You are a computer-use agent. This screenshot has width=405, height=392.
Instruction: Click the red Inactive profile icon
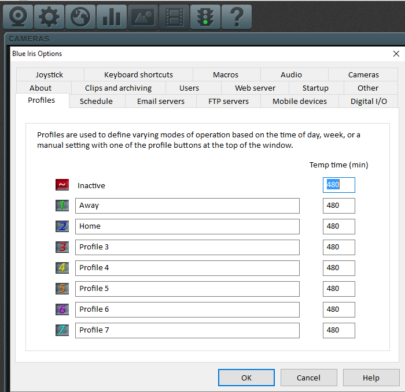pyautogui.click(x=62, y=185)
